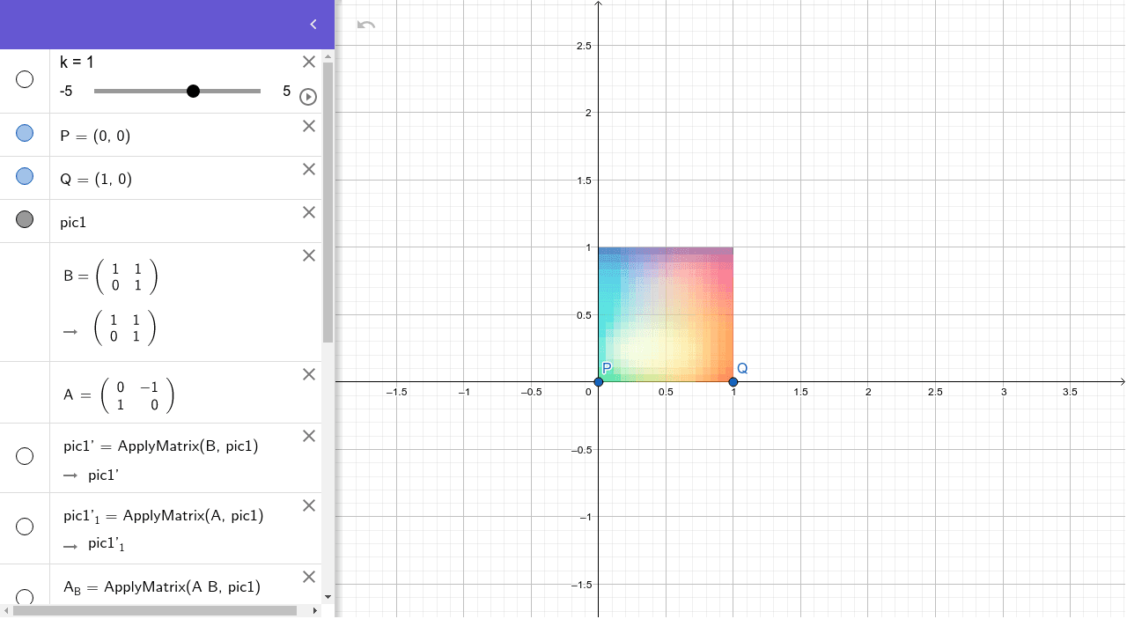The width and height of the screenshot is (1127, 619).
Task: Select point Q in the graphics view
Action: coord(732,381)
